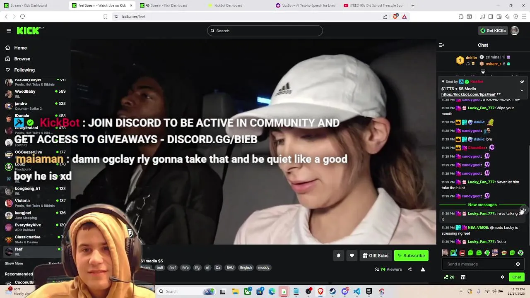Click the KICK logo
Image resolution: width=530 pixels, height=298 pixels.
[x=30, y=31]
